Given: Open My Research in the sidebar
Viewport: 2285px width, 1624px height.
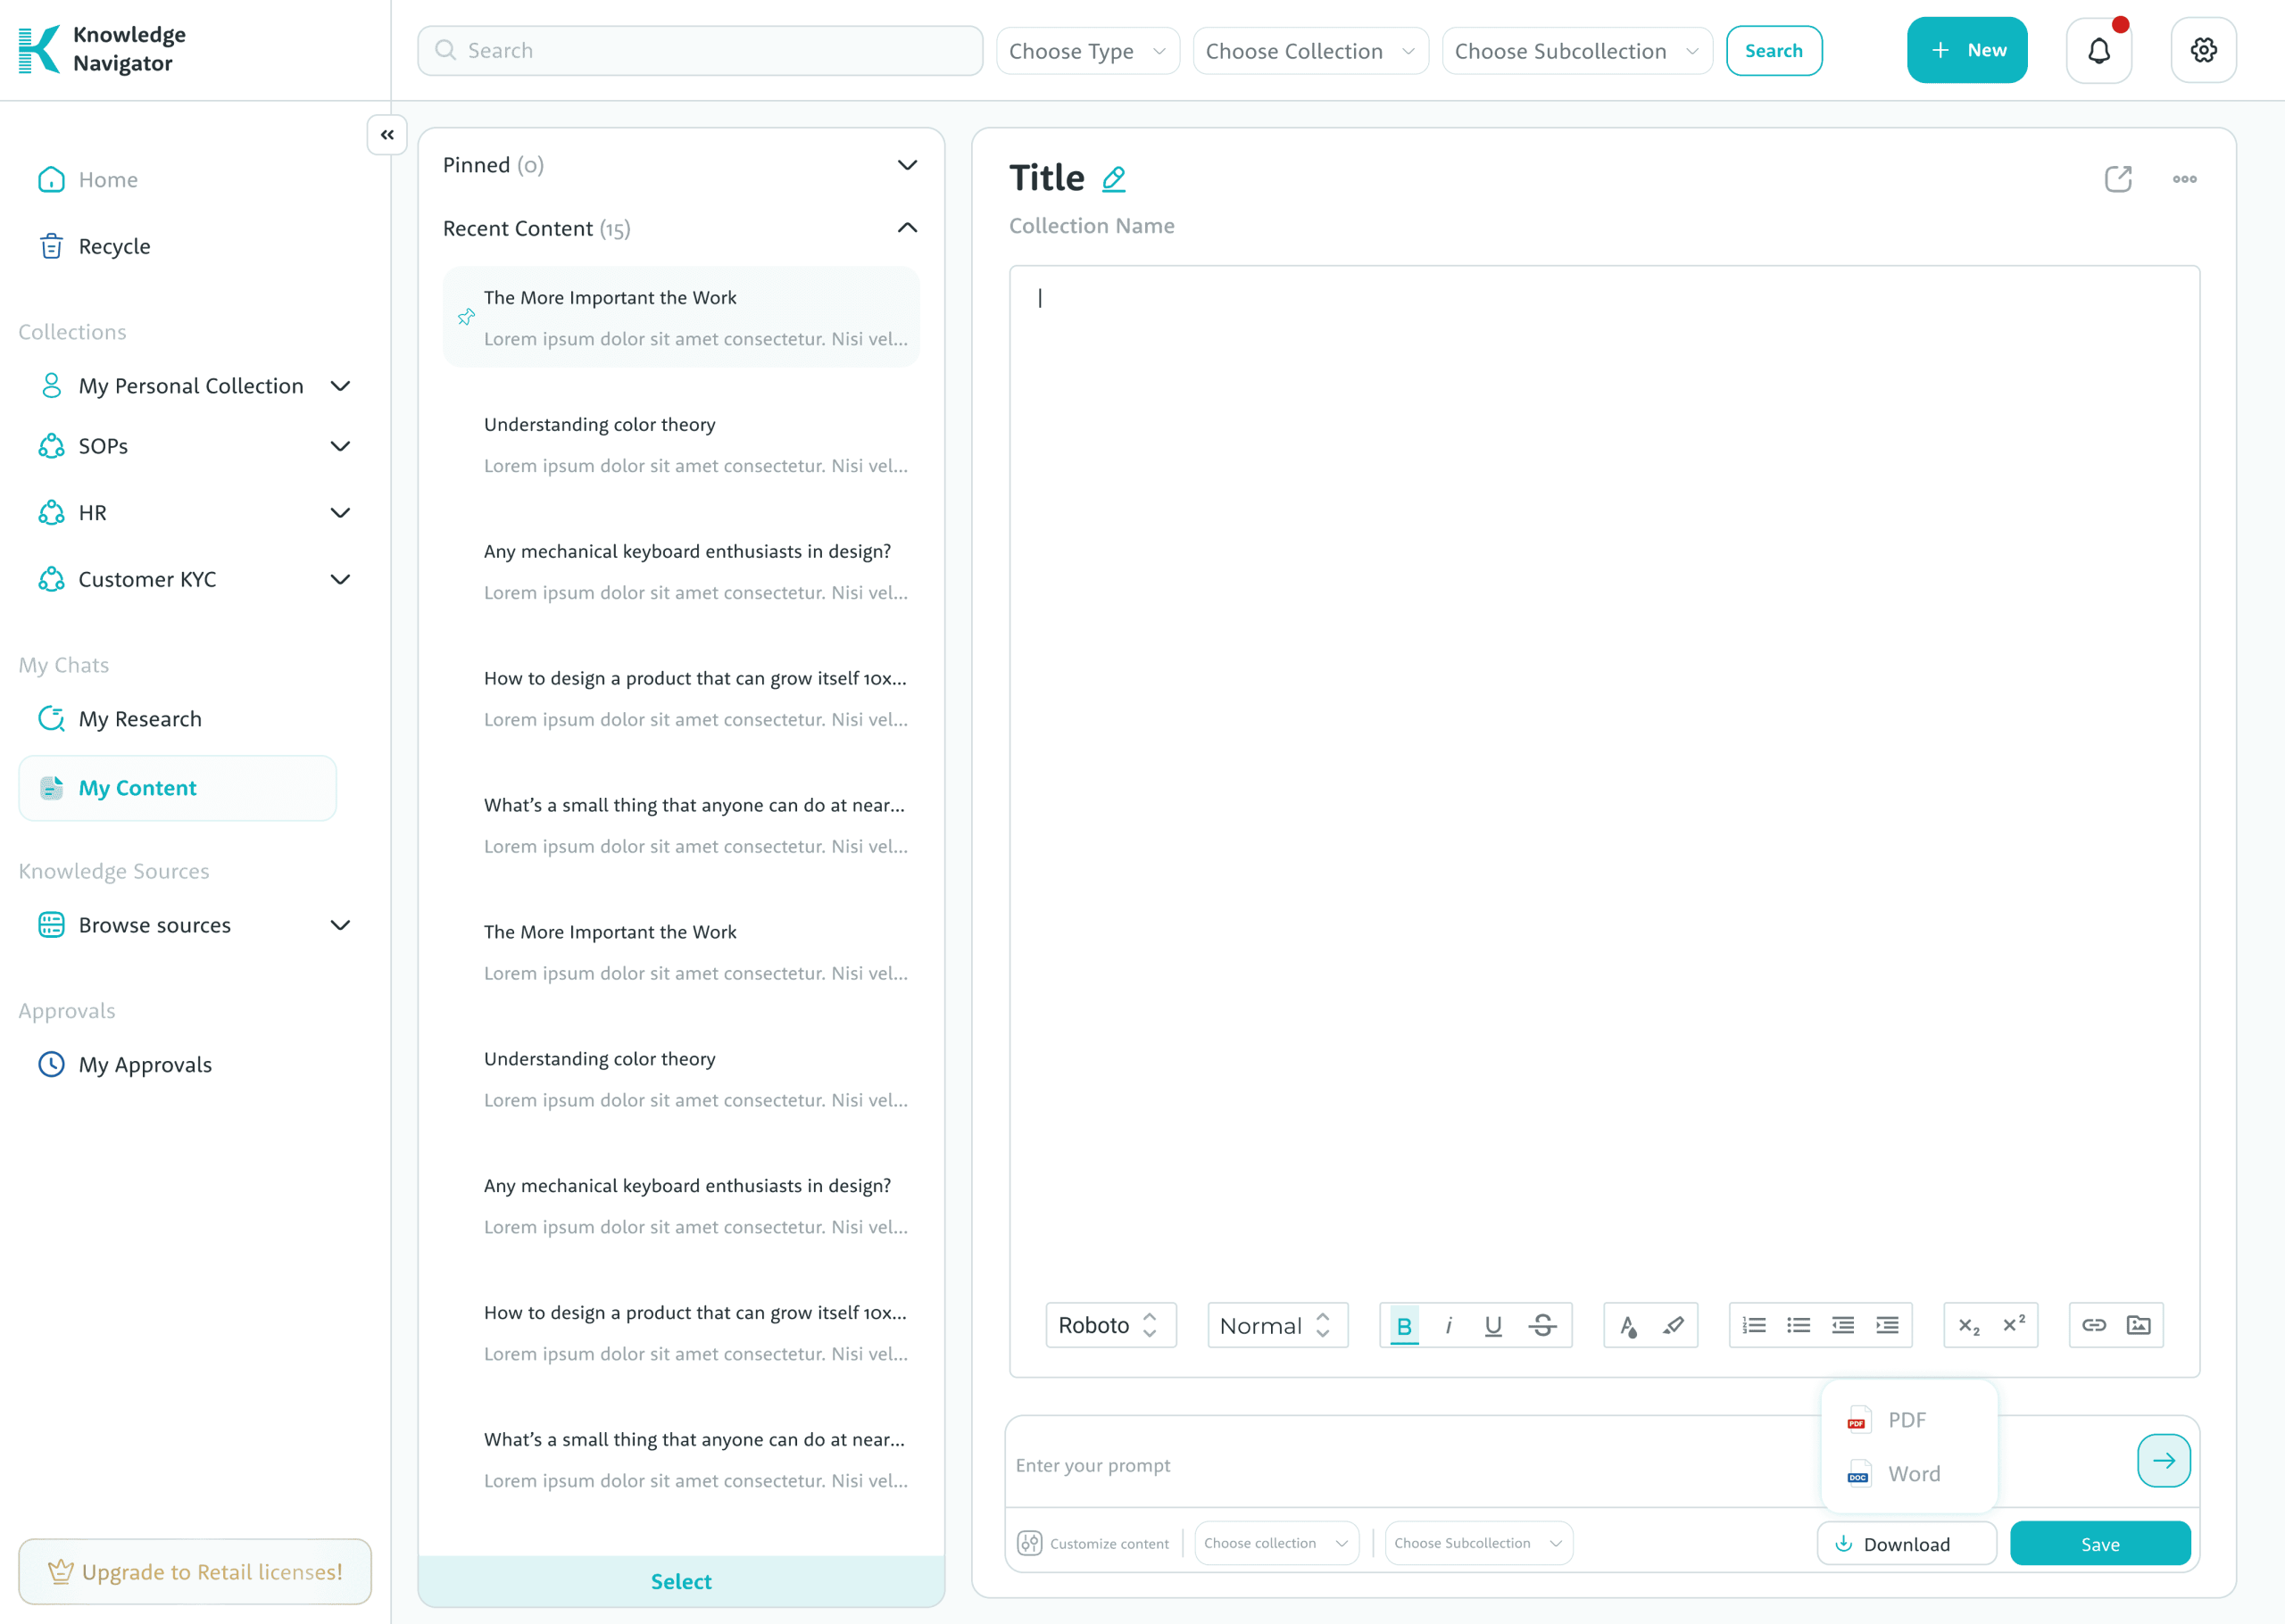Looking at the screenshot, I should tap(140, 719).
